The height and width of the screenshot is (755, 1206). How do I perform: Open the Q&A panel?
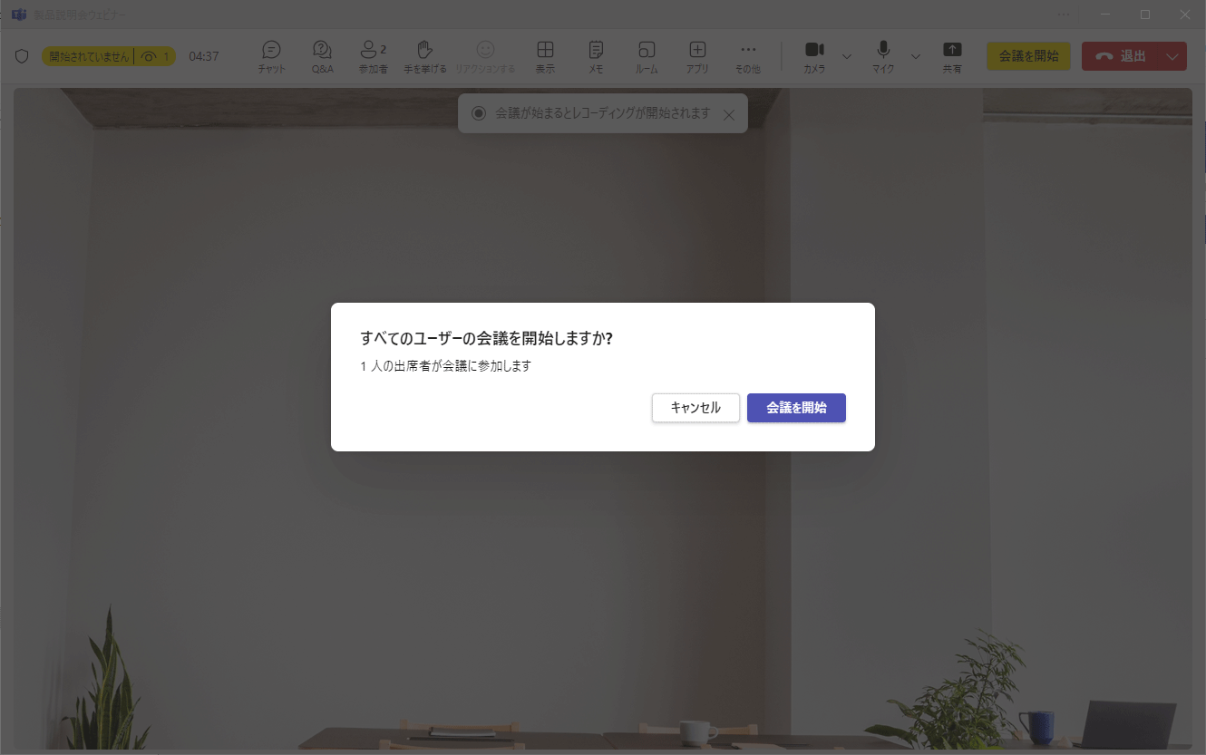click(322, 55)
